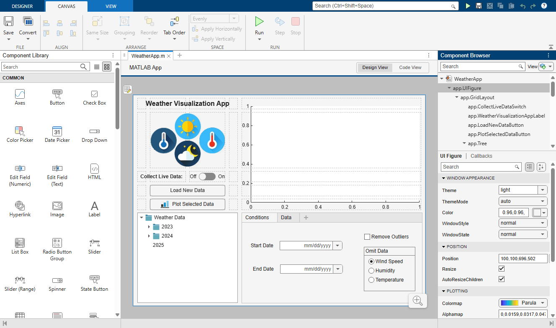
Task: Click the grid layout edit icon above the canvas
Action: coord(128,89)
